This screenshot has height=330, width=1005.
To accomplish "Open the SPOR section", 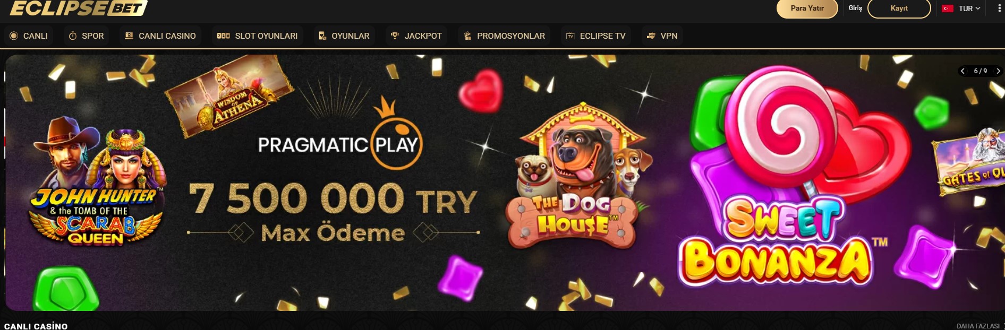I will [87, 36].
